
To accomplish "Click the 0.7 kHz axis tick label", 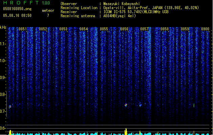I will (3, 111).
